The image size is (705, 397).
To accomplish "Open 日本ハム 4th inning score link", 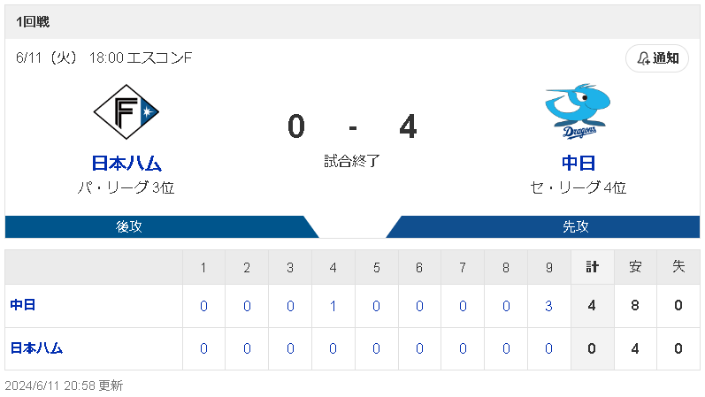I will click(x=333, y=348).
